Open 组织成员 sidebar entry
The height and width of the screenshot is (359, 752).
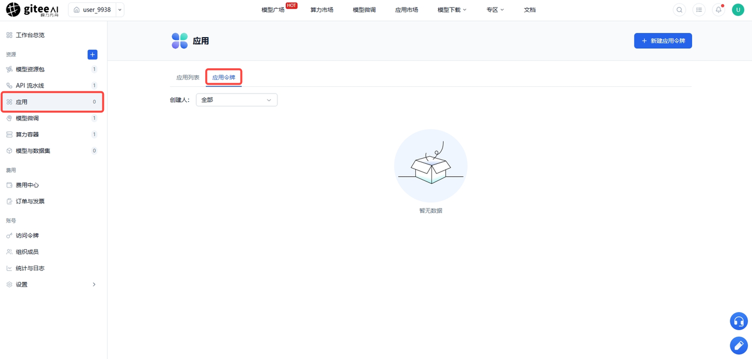tap(53, 252)
